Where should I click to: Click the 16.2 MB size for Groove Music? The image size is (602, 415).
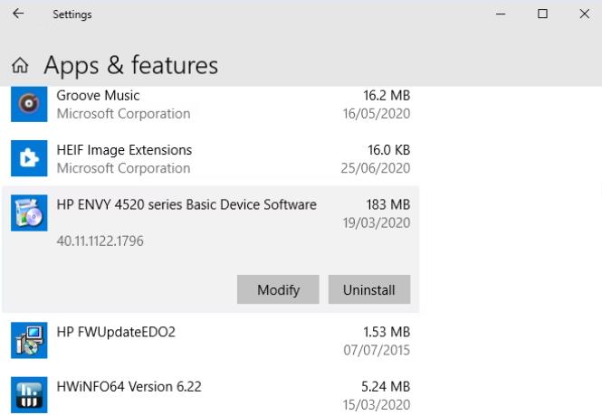(x=387, y=96)
